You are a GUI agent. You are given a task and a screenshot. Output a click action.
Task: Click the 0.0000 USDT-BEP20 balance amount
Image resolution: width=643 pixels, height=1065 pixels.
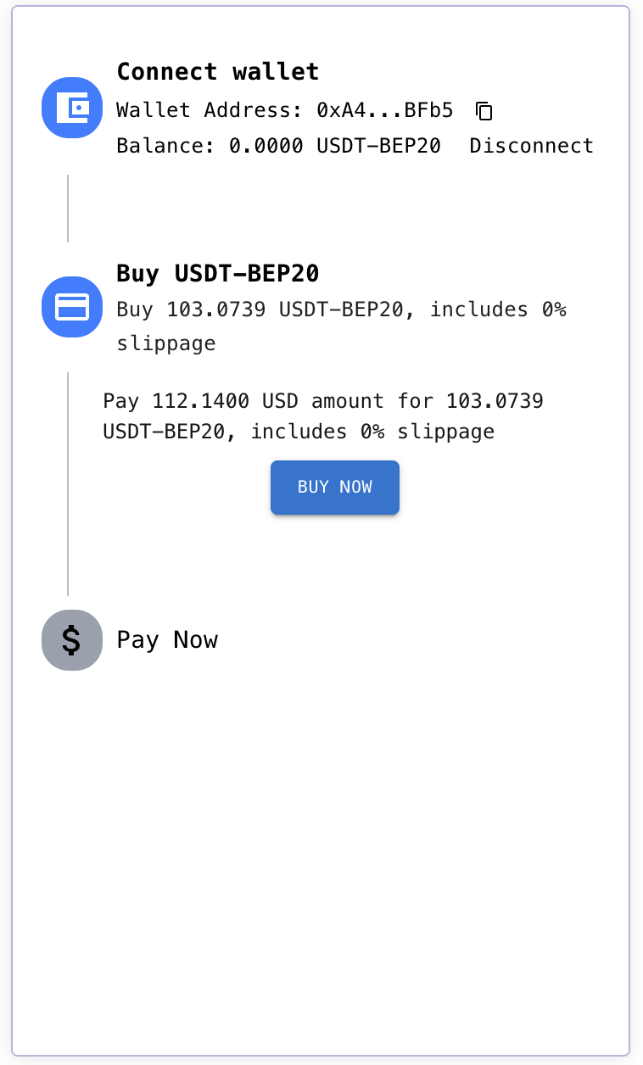click(335, 146)
